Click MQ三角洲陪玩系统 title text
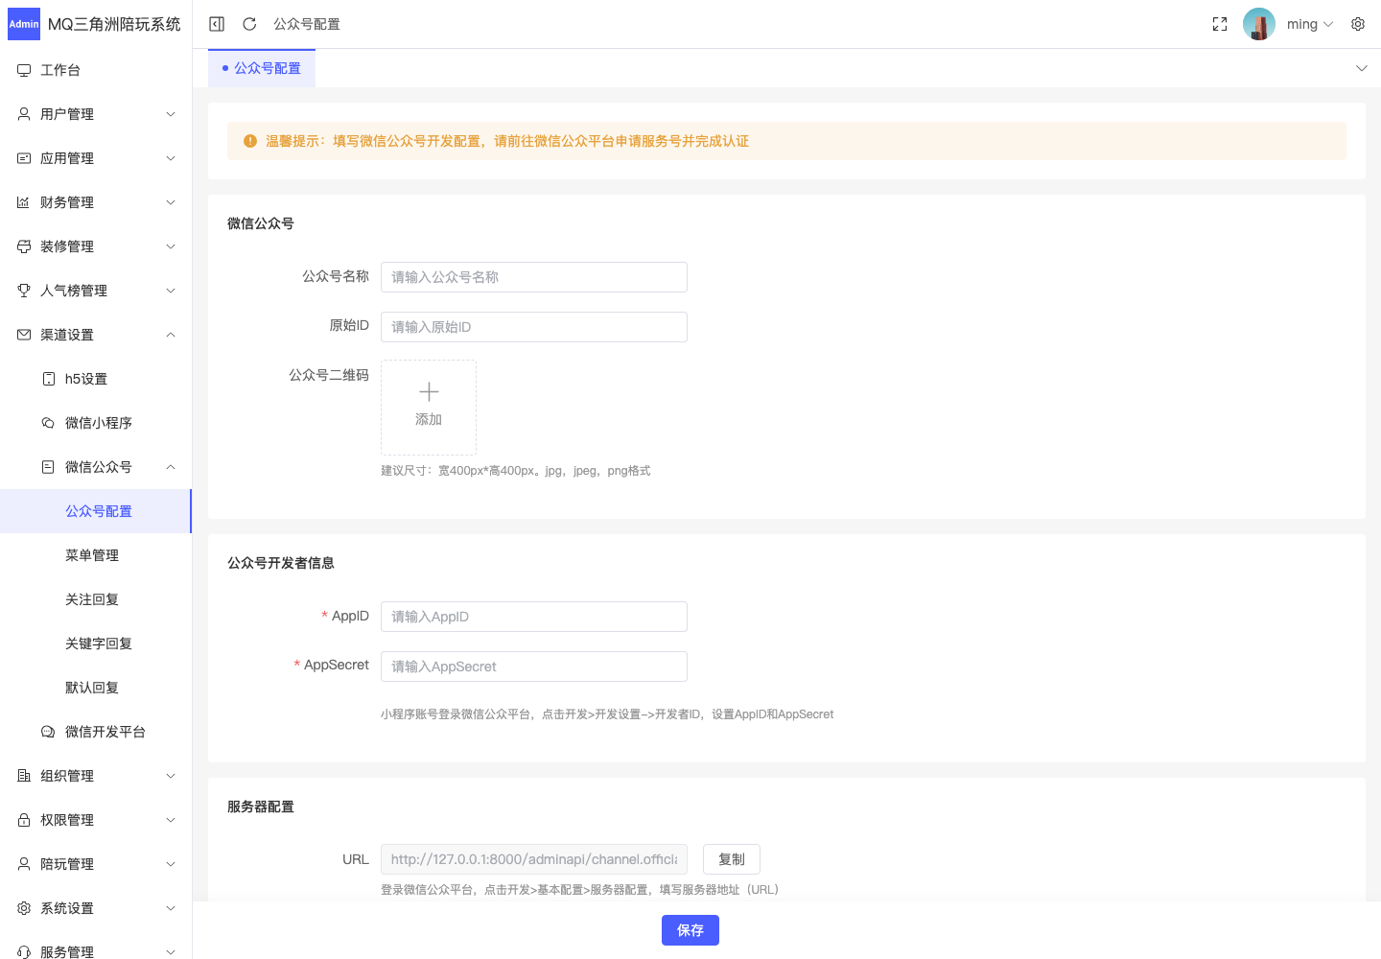Screen dimensions: 1381x959 114,24
